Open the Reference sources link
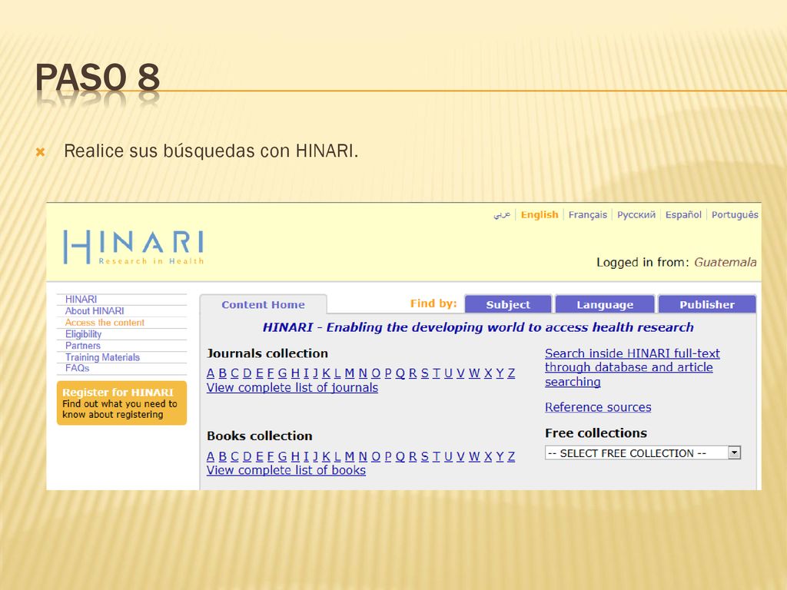 598,407
